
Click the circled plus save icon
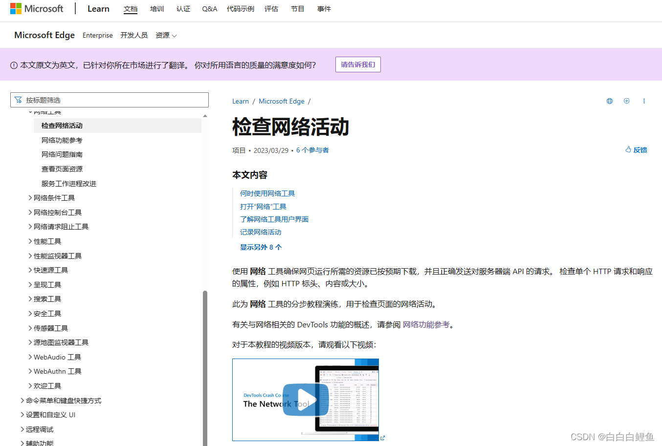(627, 101)
